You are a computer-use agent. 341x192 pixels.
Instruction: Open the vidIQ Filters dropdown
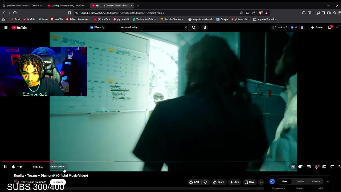(x=97, y=27)
